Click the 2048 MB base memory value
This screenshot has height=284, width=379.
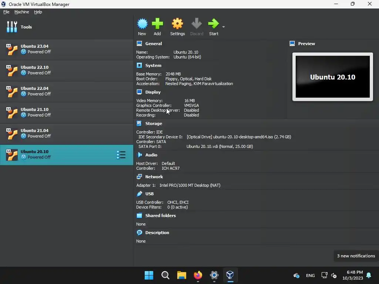tap(173, 74)
